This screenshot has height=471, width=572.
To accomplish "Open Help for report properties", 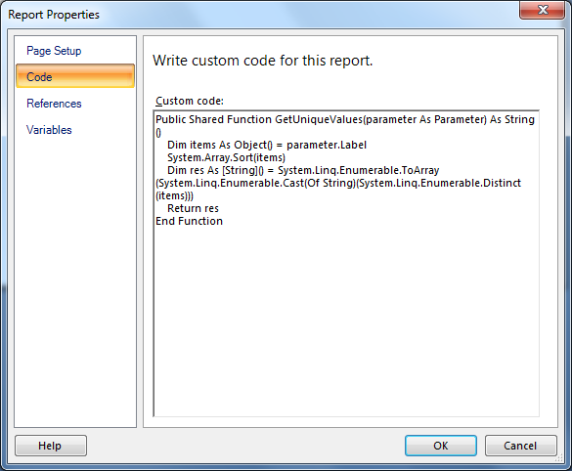I will click(50, 446).
